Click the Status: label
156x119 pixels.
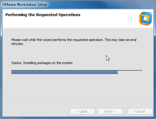pos(17,63)
